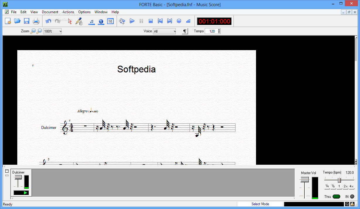The height and width of the screenshot is (209, 360).
Task: Open the wrench tools icon
Action: pyautogui.click(x=122, y=21)
